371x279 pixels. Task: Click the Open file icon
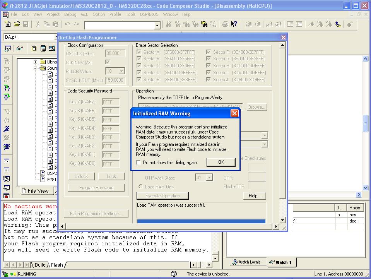17,24
